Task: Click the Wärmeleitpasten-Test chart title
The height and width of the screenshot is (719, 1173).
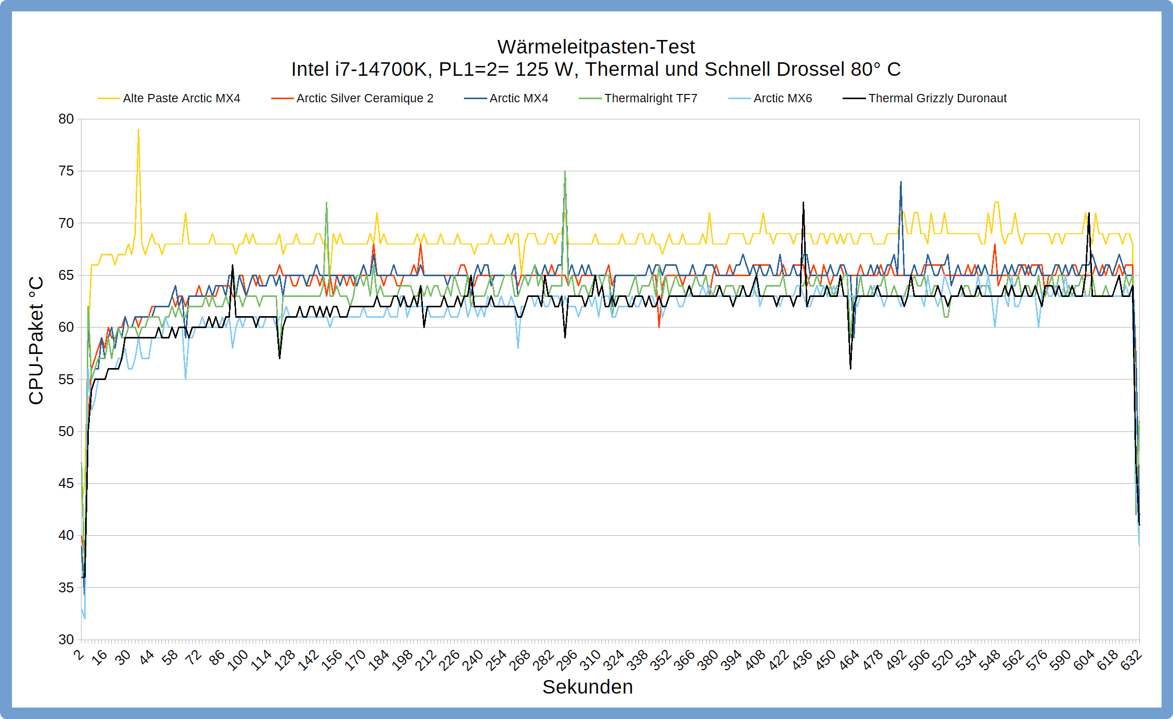Action: (596, 47)
